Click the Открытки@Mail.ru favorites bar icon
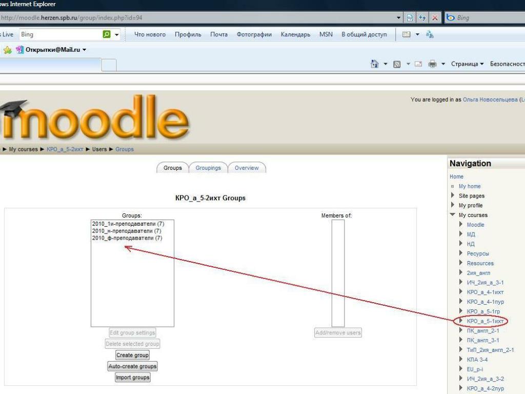Viewport: 525px width, 394px height. (x=20, y=50)
